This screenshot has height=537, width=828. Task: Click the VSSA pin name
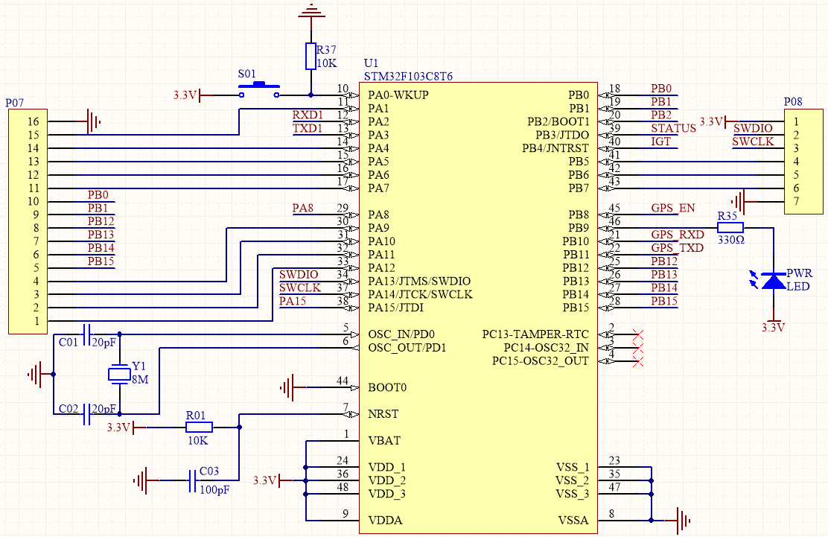573,521
